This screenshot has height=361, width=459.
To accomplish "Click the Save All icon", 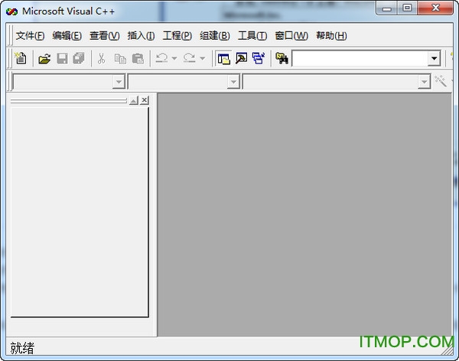I will 79,58.
